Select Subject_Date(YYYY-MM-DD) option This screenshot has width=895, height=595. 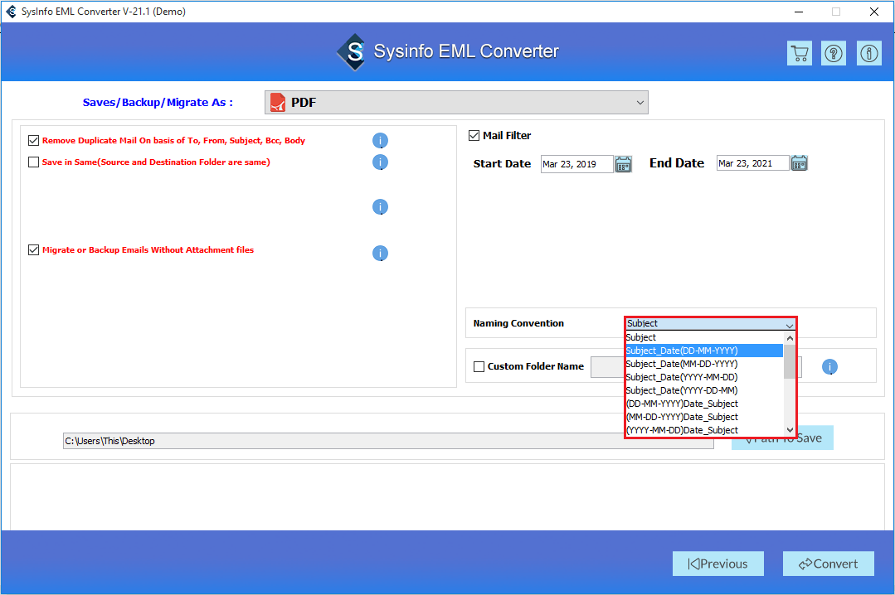704,377
